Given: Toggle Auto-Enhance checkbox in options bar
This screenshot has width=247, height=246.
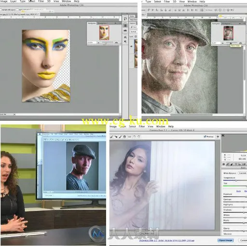Looking at the screenshot, I should coord(17,10).
